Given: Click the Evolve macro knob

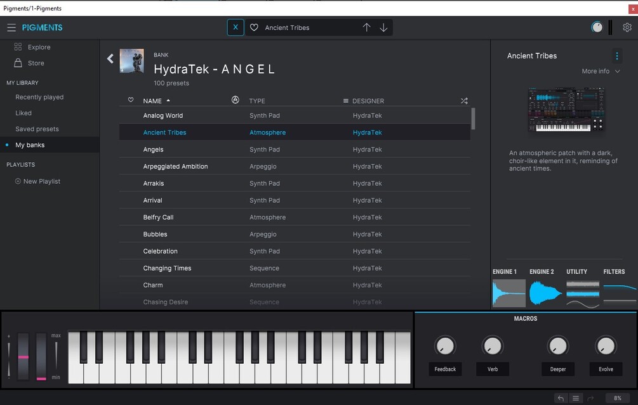Looking at the screenshot, I should (606, 346).
